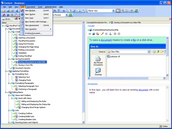Click the Cancel Check Out toolbar icon
Screen dimensions: 172x129
point(83,11)
